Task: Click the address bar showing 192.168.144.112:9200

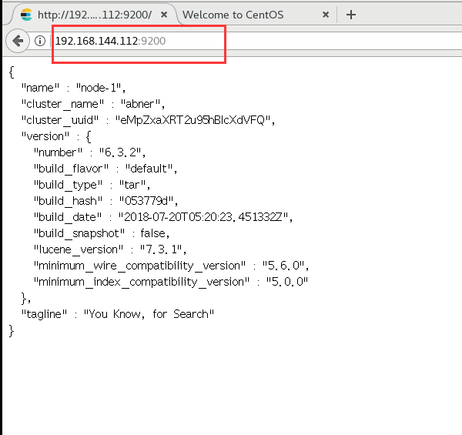Action: coord(256,41)
